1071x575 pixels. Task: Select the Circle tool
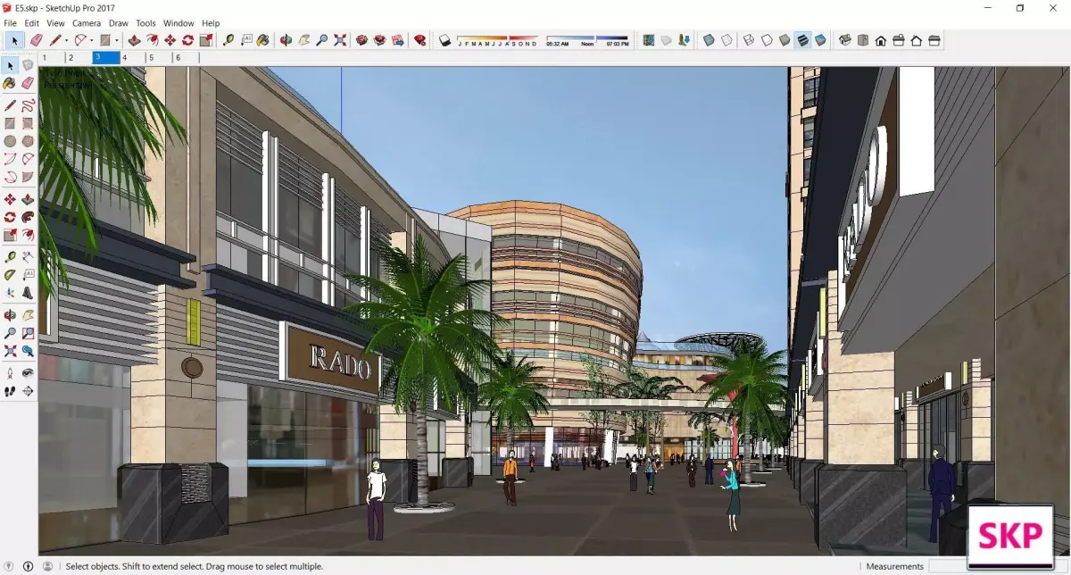coord(10,141)
